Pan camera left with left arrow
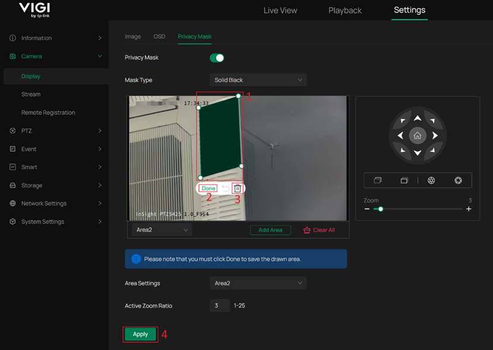 (400, 136)
